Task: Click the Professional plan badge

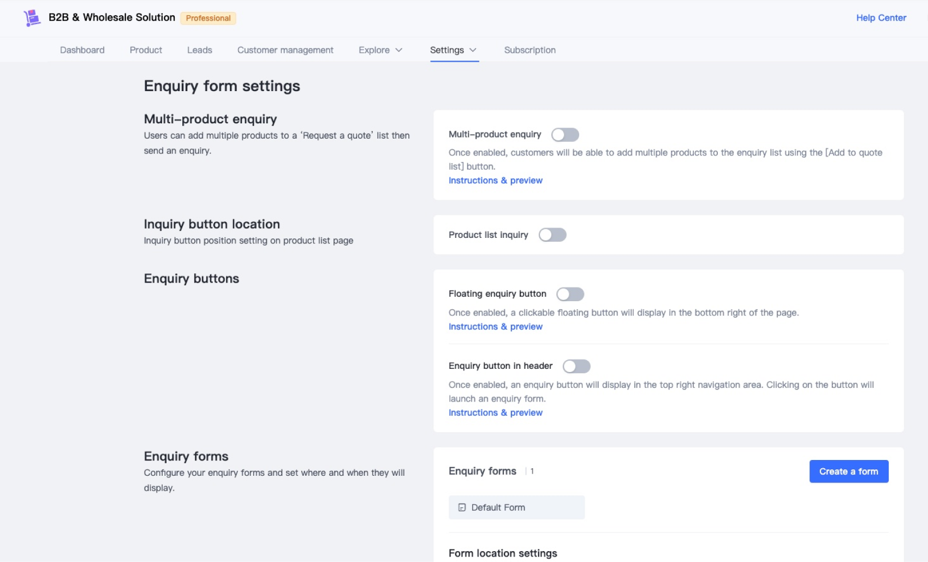Action: 208,18
